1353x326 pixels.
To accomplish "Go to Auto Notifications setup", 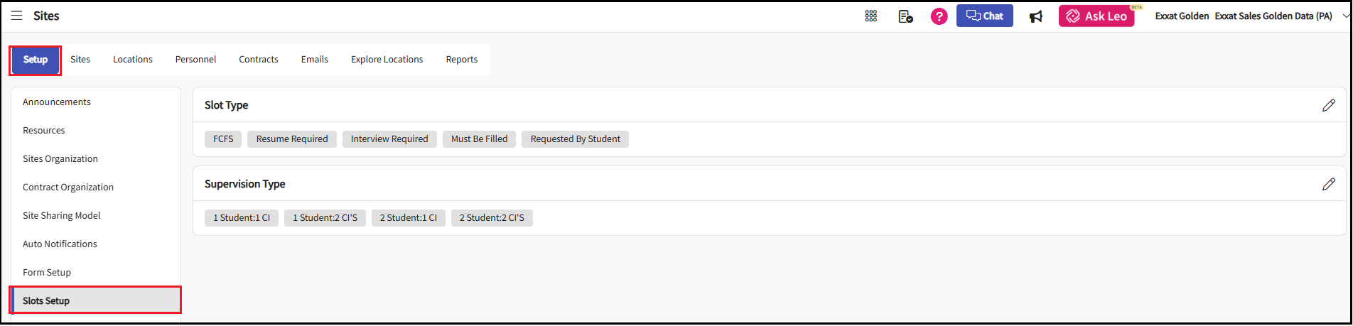I will 60,244.
